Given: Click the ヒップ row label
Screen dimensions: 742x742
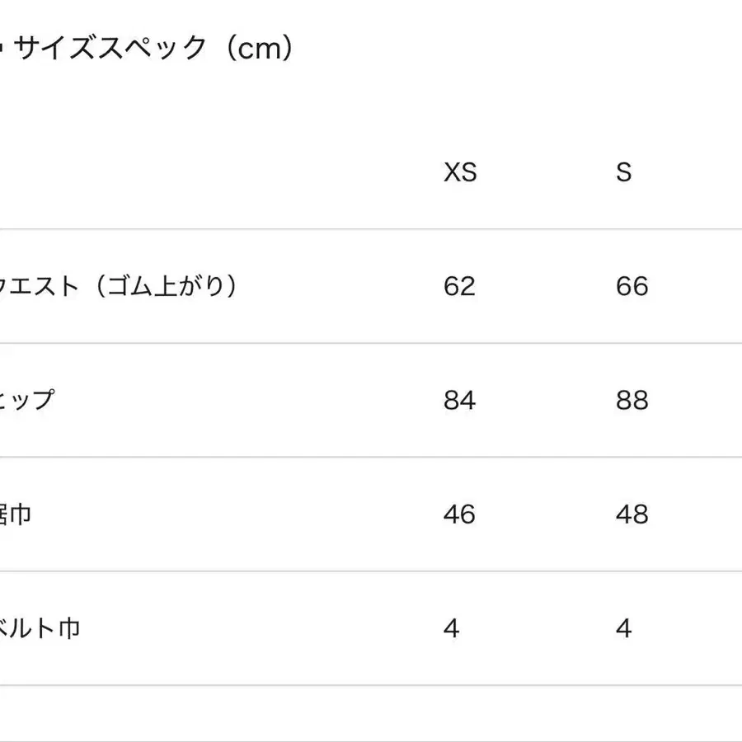Looking at the screenshot, I should 27,401.
